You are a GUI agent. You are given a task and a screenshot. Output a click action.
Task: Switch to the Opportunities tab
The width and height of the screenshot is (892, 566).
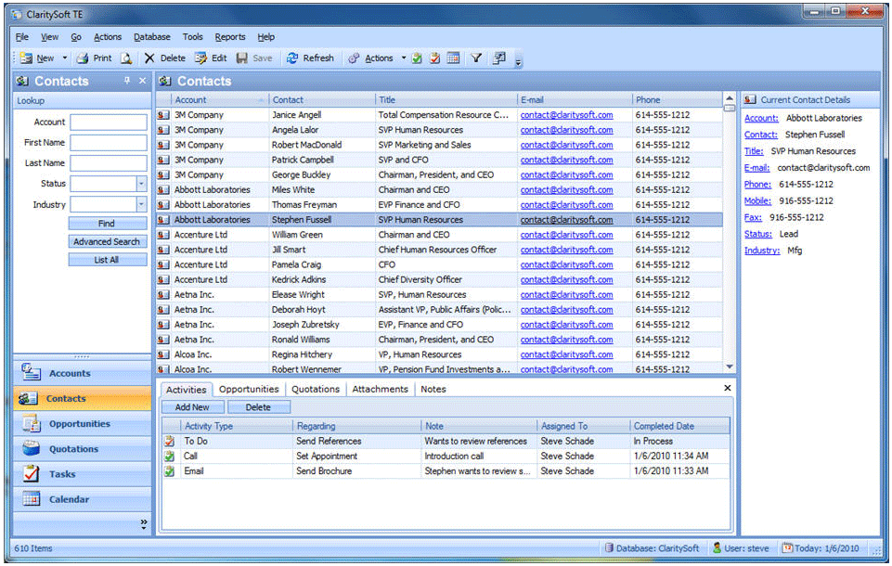249,390
